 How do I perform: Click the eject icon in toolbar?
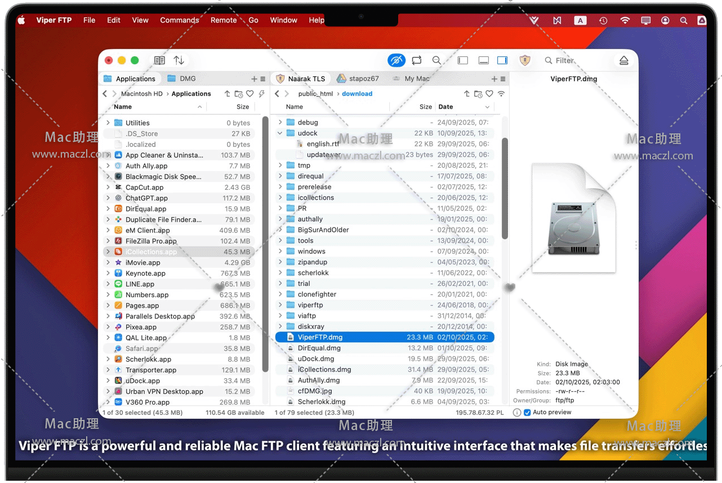click(x=623, y=60)
